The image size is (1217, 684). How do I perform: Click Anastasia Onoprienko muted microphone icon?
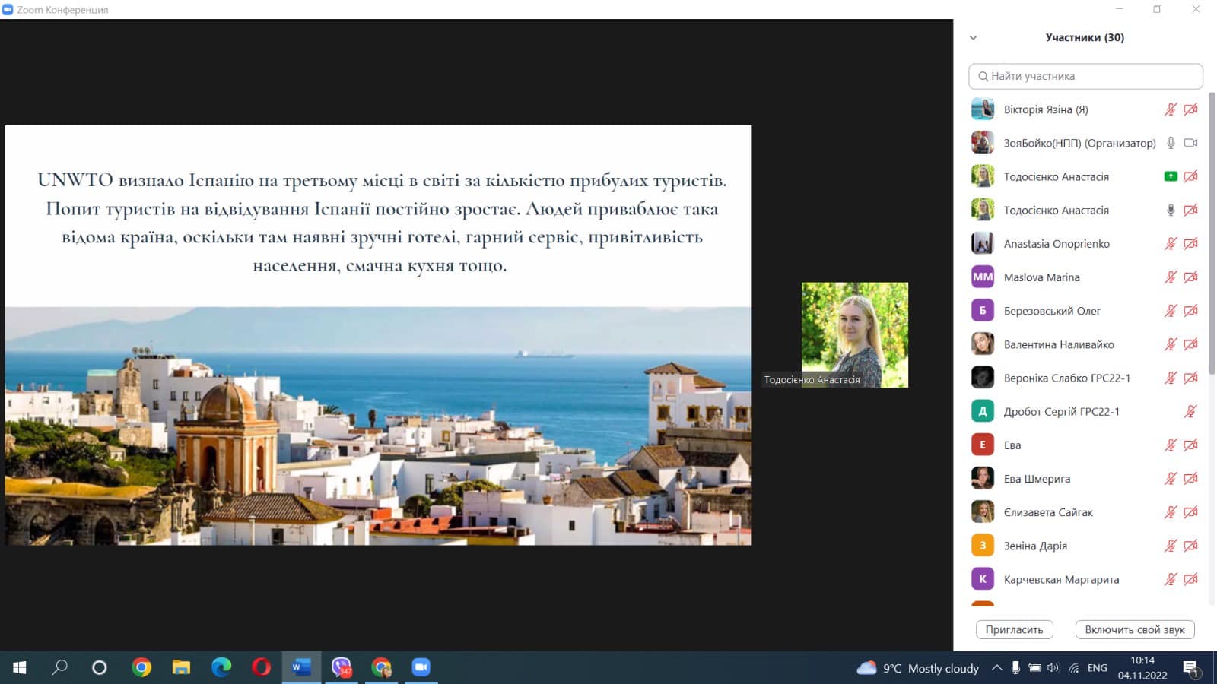(x=1171, y=244)
